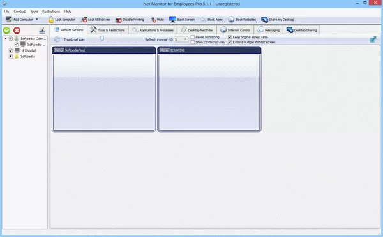Click Menu button on Softpedia Test thumbnail
The image size is (383, 237).
[x=59, y=50]
